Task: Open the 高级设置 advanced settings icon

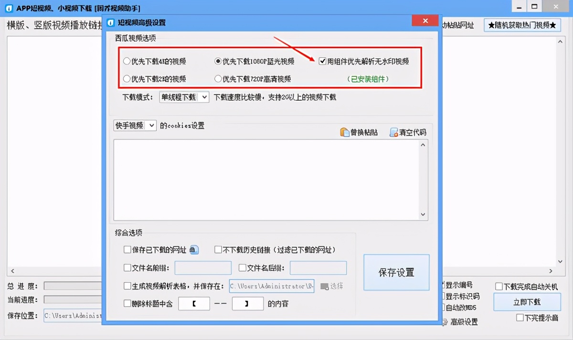Action: pyautogui.click(x=445, y=321)
